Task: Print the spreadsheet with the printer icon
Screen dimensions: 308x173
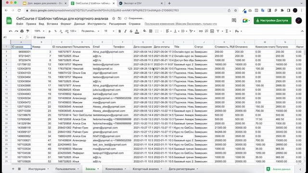Action: (22, 31)
